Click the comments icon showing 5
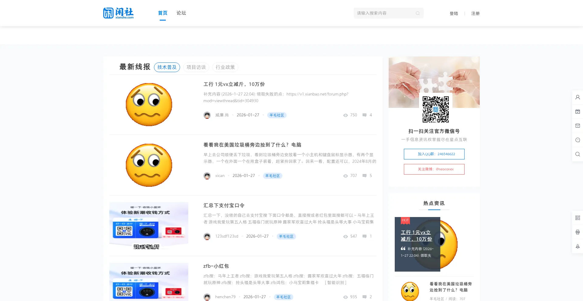Screen dimensions: 583x301 click(364, 176)
